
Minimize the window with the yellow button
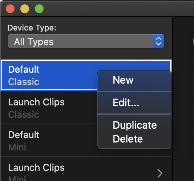point(25,9)
